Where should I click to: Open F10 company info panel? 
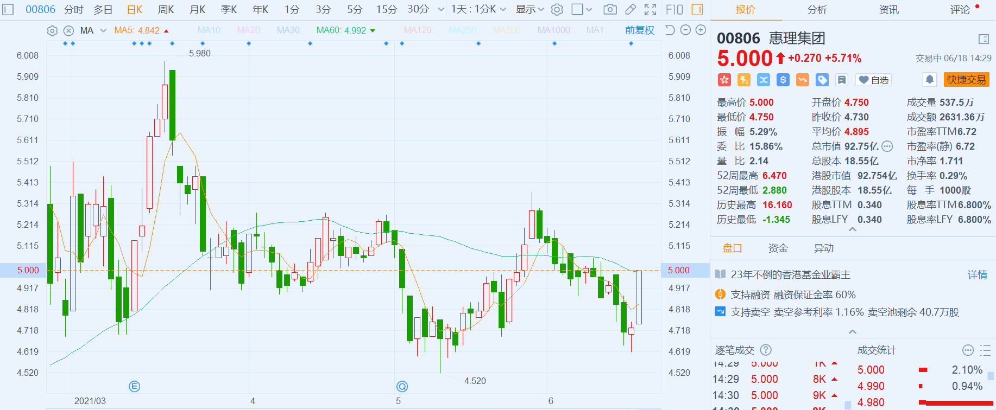pyautogui.click(x=674, y=10)
